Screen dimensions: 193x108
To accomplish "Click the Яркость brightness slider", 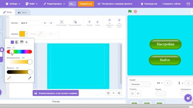I will (19, 72).
